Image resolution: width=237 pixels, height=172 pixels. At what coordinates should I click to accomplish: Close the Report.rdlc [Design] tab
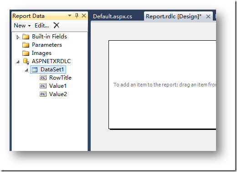pos(208,16)
